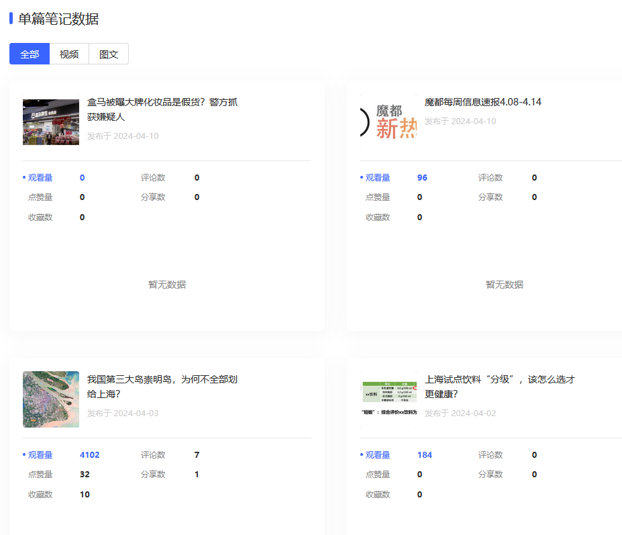Image resolution: width=622 pixels, height=535 pixels.
Task: Select the 全部 tab
Action: pyautogui.click(x=30, y=54)
